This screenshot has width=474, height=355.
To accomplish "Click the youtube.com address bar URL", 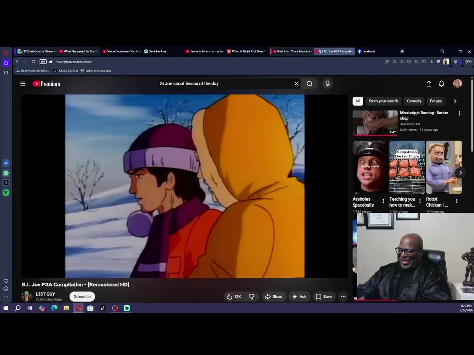I will 75,62.
